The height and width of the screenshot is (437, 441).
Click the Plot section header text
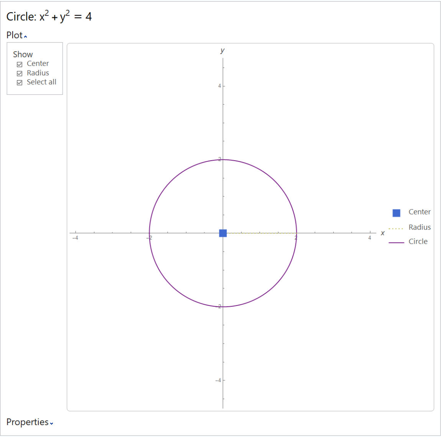[x=15, y=35]
